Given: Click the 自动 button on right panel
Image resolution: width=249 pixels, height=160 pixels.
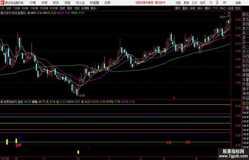Looking at the screenshot, I should pyautogui.click(x=245, y=103).
